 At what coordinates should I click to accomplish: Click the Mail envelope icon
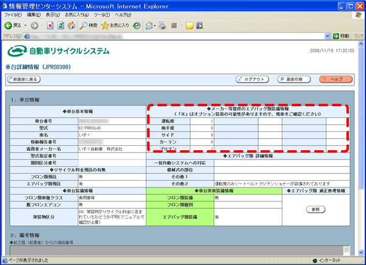click(x=149, y=26)
